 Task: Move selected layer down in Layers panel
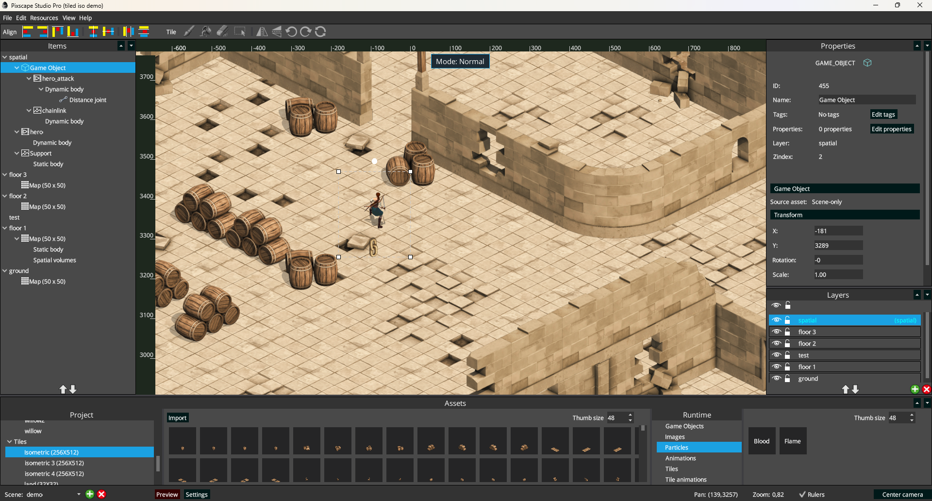(x=855, y=389)
